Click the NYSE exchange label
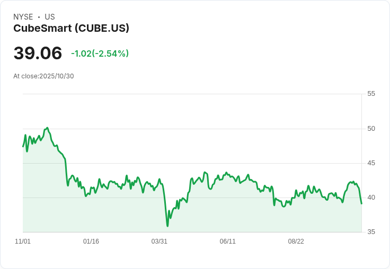Viewport: 390px width, 269px height. click(x=23, y=17)
